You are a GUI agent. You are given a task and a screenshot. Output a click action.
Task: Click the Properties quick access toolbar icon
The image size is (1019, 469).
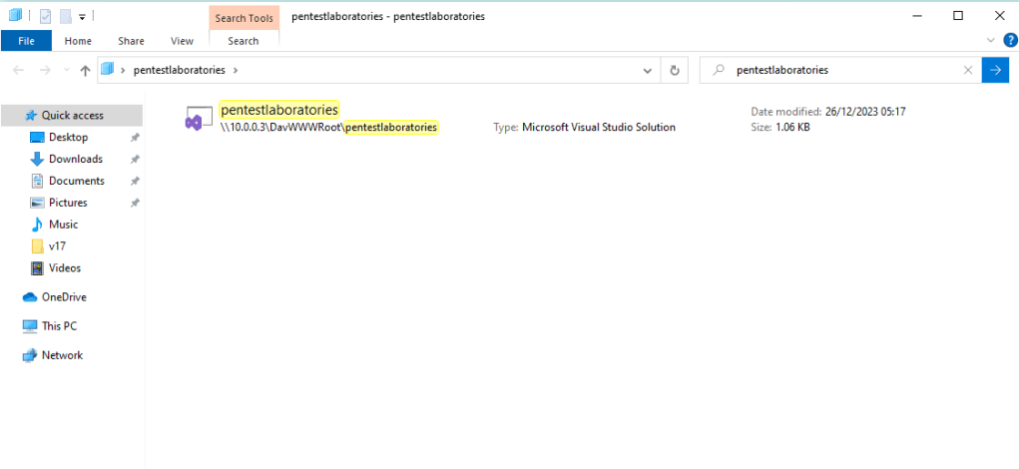coord(45,15)
